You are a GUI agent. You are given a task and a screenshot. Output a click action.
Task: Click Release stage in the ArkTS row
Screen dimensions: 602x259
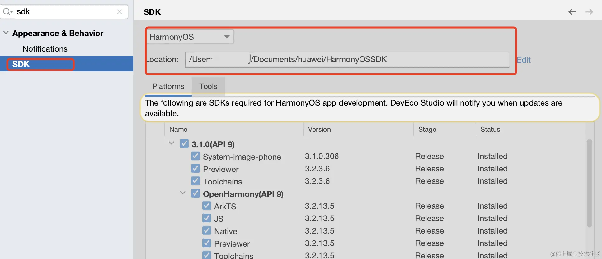[x=430, y=206]
